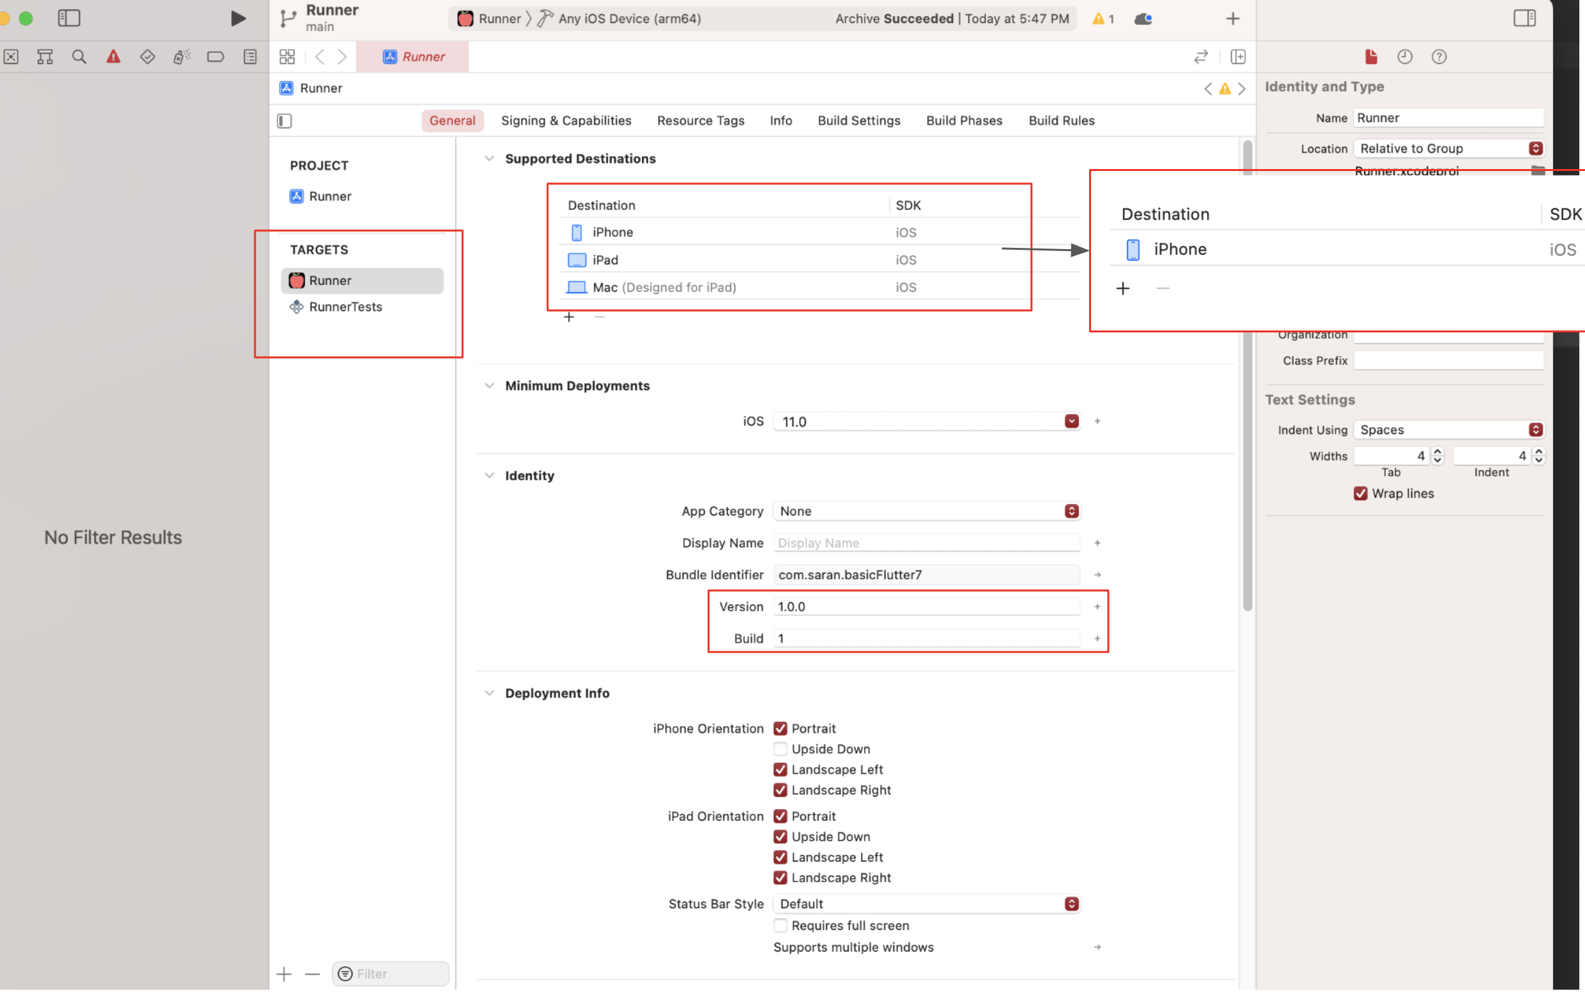Viewport: 1585px width, 994px height.
Task: Open the Quick Help inspector icon
Action: [x=1438, y=56]
